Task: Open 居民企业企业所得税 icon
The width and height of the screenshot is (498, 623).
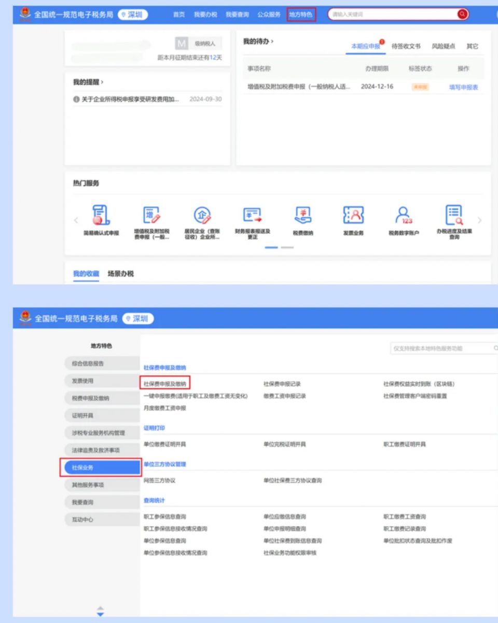Action: [202, 215]
